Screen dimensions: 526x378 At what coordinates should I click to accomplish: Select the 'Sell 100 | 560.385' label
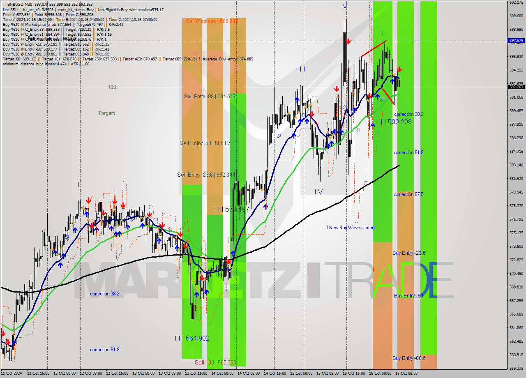(x=215, y=362)
